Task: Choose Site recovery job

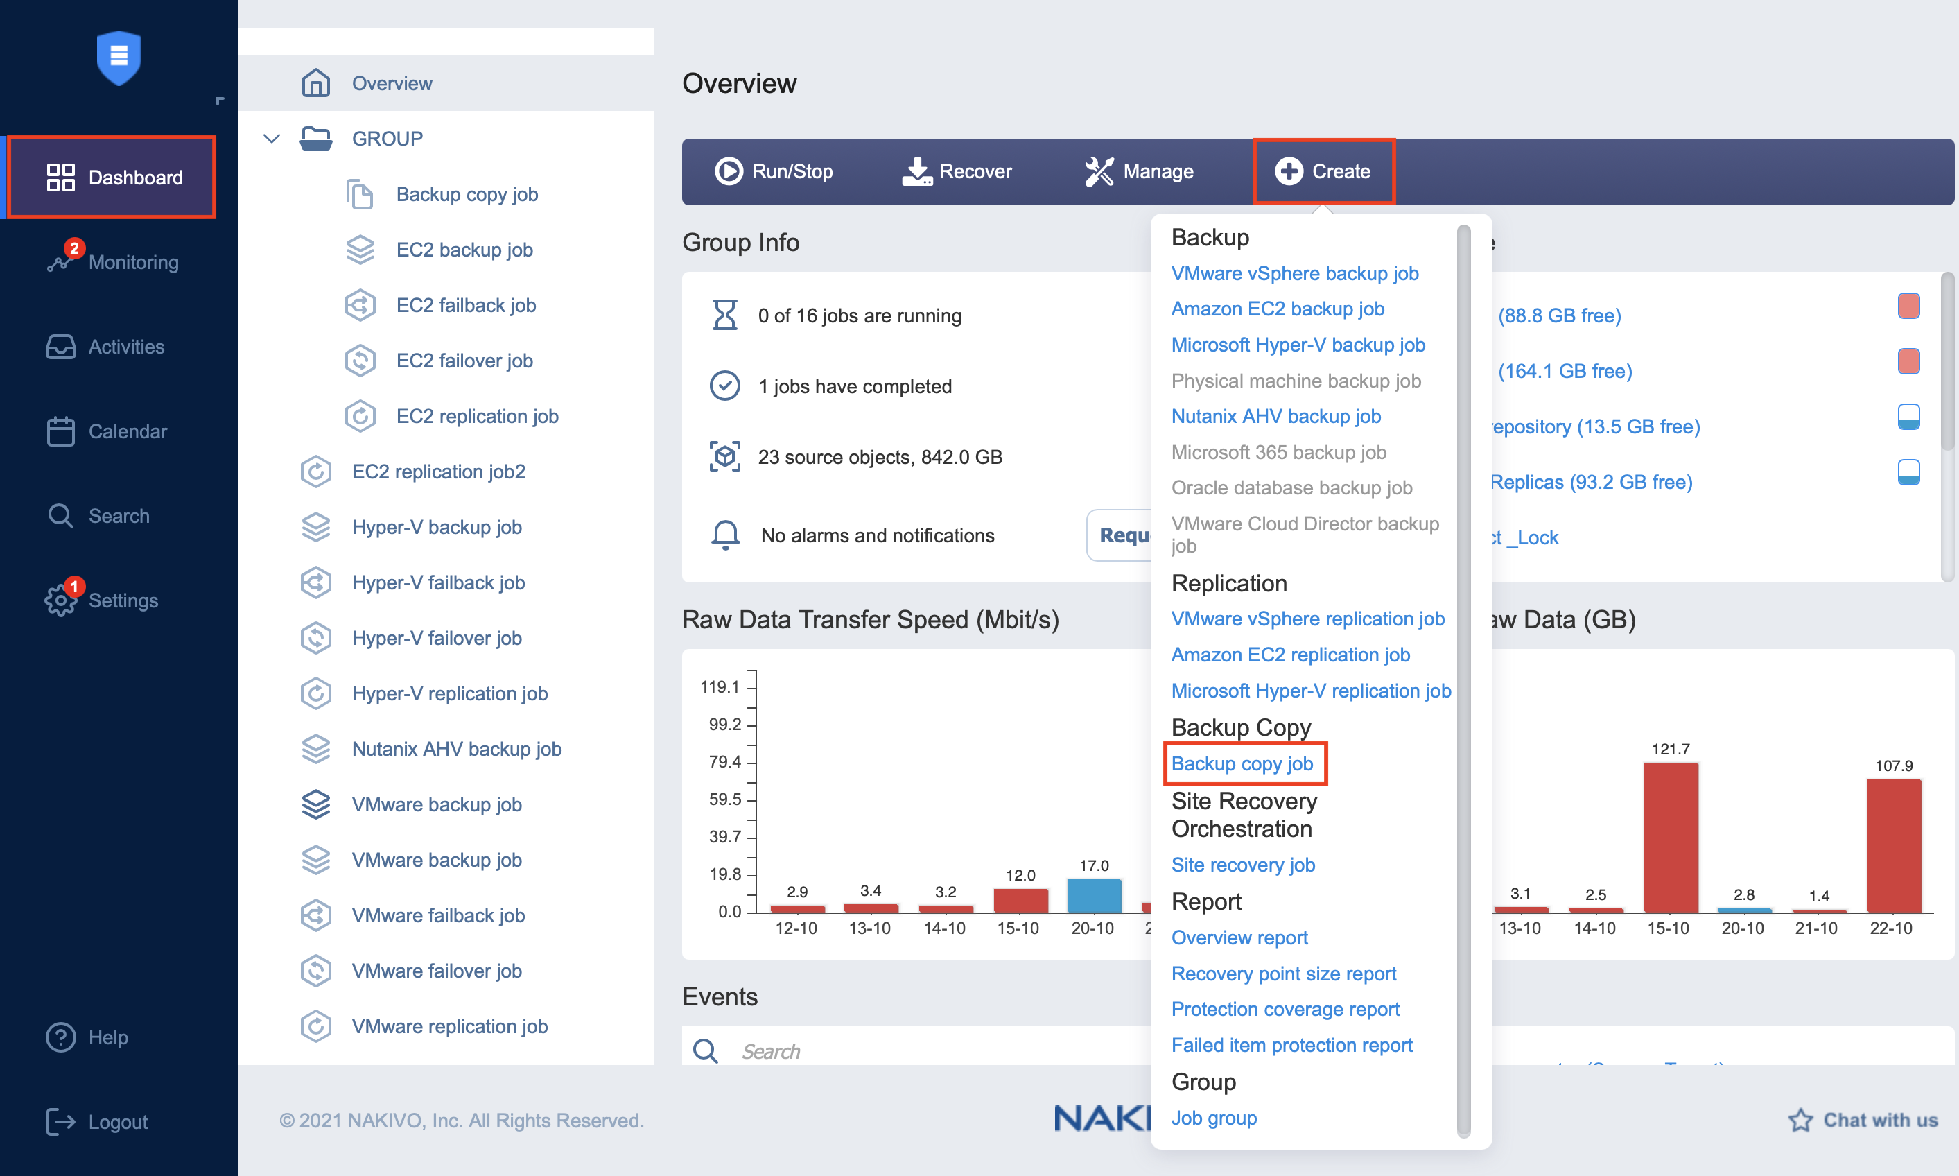Action: pyautogui.click(x=1243, y=865)
